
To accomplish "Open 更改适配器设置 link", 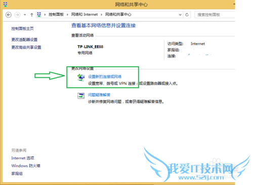I will pos(24,39).
